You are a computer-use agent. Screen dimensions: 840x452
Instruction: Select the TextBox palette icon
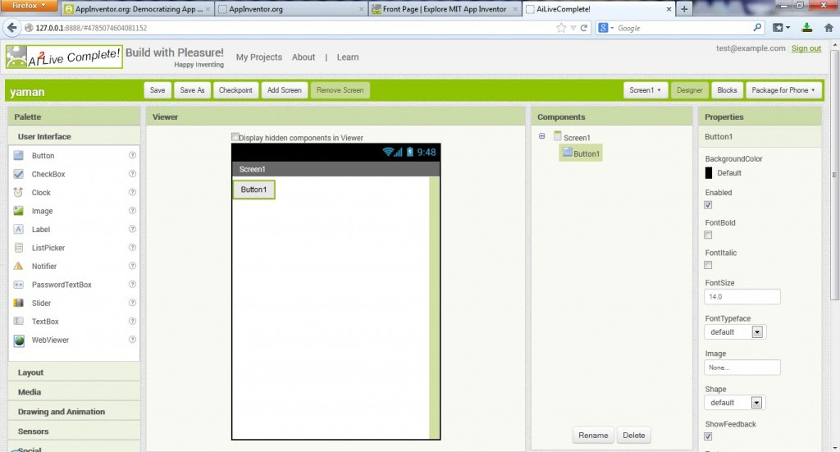tap(19, 322)
